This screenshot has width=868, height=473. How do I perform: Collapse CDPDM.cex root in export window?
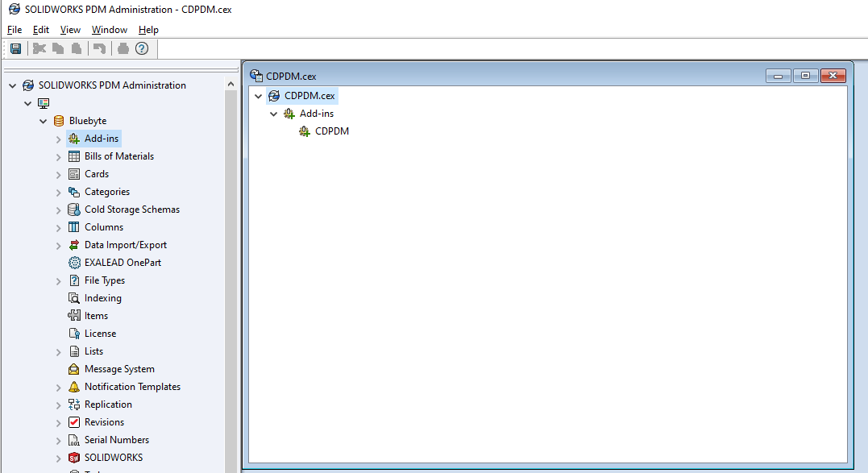[258, 96]
